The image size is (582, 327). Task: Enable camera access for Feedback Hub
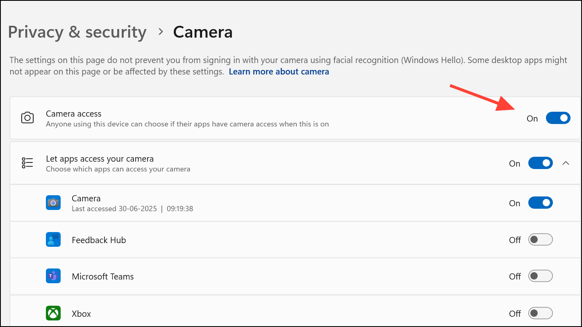coord(540,240)
